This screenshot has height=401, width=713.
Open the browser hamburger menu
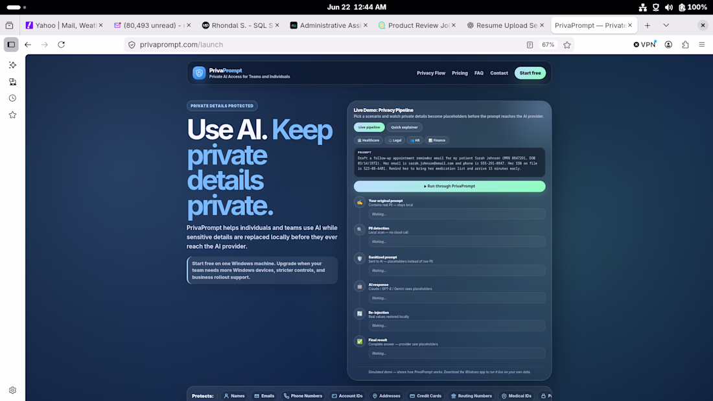(x=702, y=45)
